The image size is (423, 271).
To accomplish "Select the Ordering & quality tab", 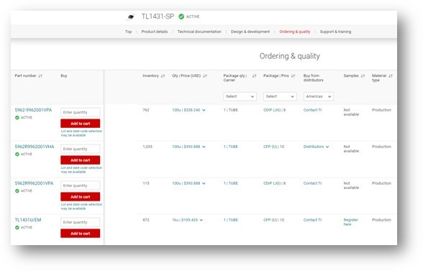I will [x=295, y=32].
